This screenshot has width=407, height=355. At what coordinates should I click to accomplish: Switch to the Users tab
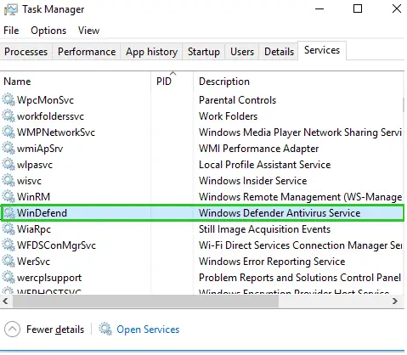pyautogui.click(x=242, y=52)
